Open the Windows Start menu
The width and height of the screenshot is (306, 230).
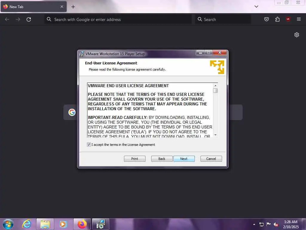point(8,224)
